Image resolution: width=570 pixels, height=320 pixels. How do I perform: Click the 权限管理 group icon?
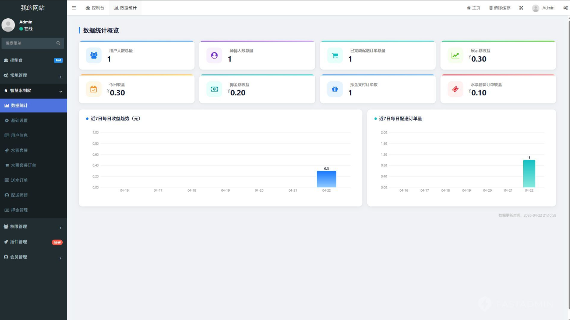tap(6, 227)
